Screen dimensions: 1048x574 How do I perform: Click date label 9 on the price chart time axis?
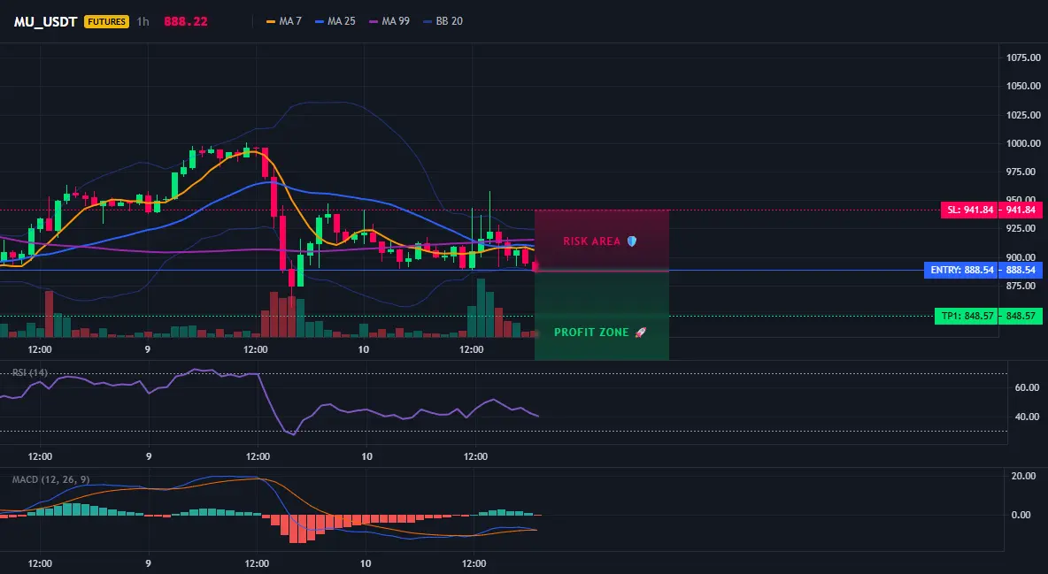pyautogui.click(x=148, y=349)
